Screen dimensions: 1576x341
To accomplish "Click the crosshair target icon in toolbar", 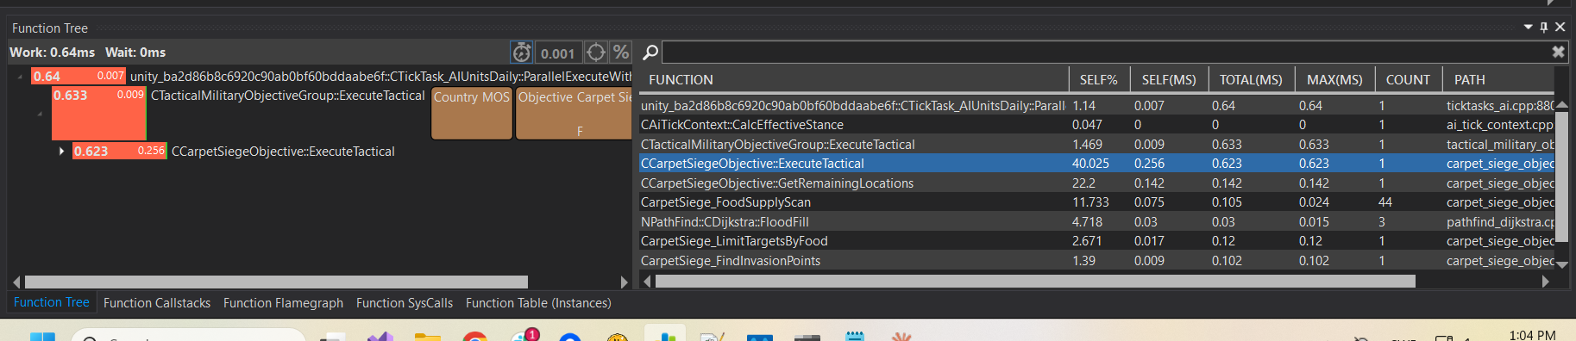I will click(x=596, y=53).
